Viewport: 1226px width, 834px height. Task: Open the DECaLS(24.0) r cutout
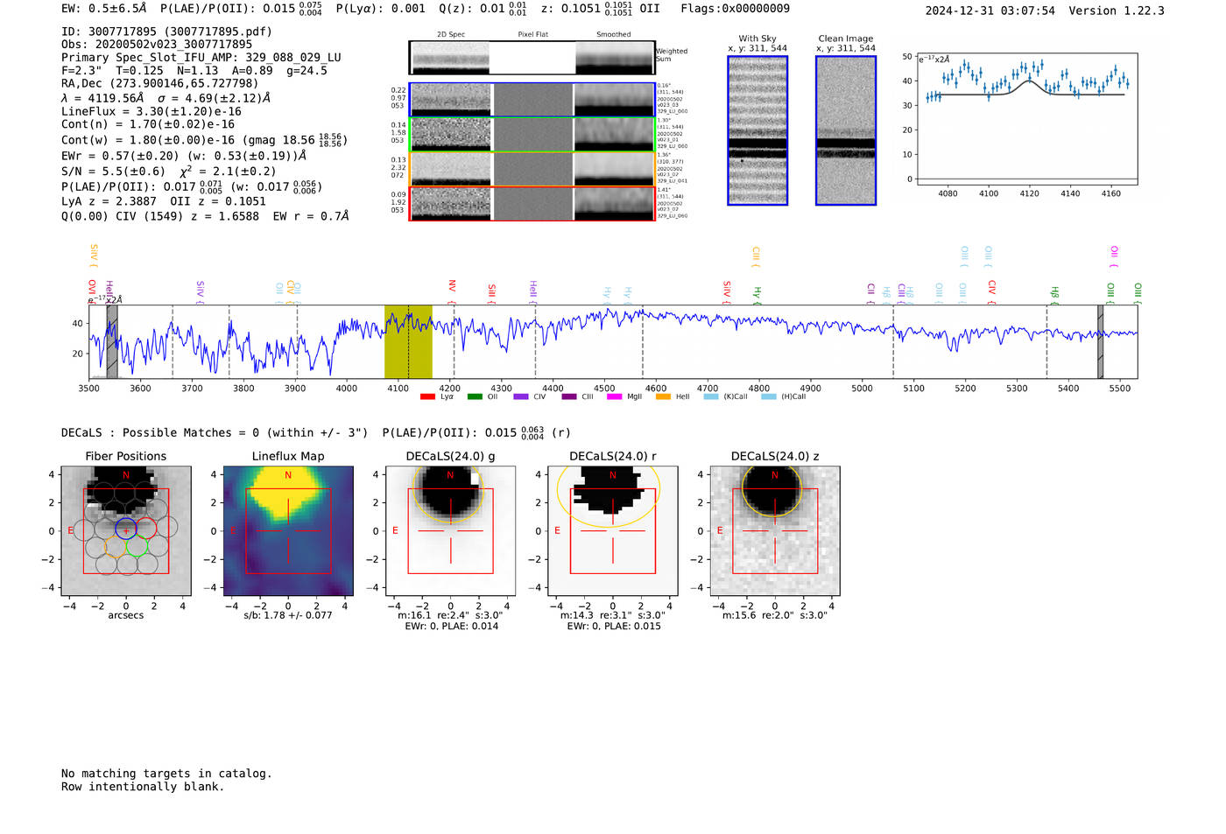(612, 531)
